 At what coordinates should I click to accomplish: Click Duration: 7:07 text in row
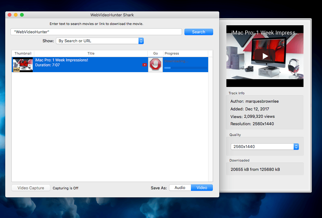[47, 65]
